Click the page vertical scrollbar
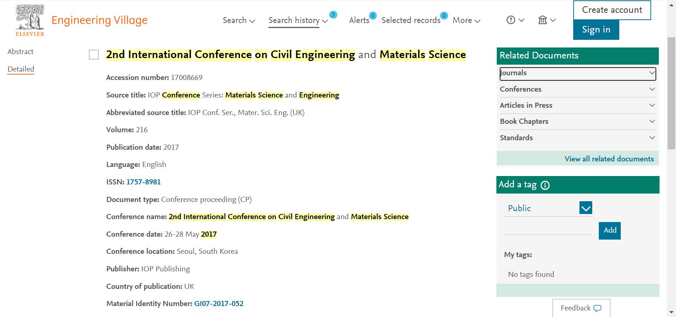676x317 pixels. coord(672,93)
